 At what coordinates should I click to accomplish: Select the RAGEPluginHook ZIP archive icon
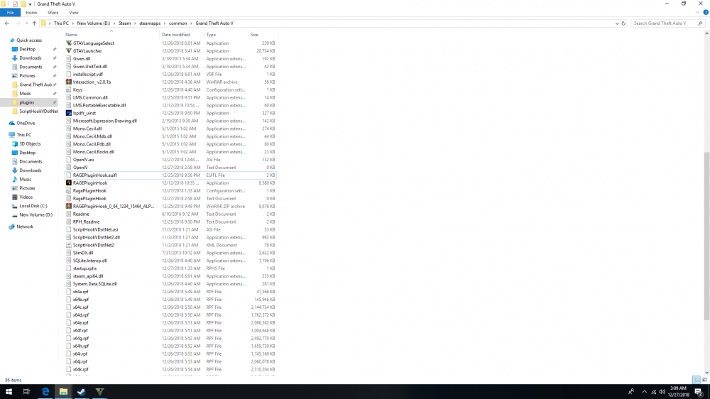pos(68,206)
